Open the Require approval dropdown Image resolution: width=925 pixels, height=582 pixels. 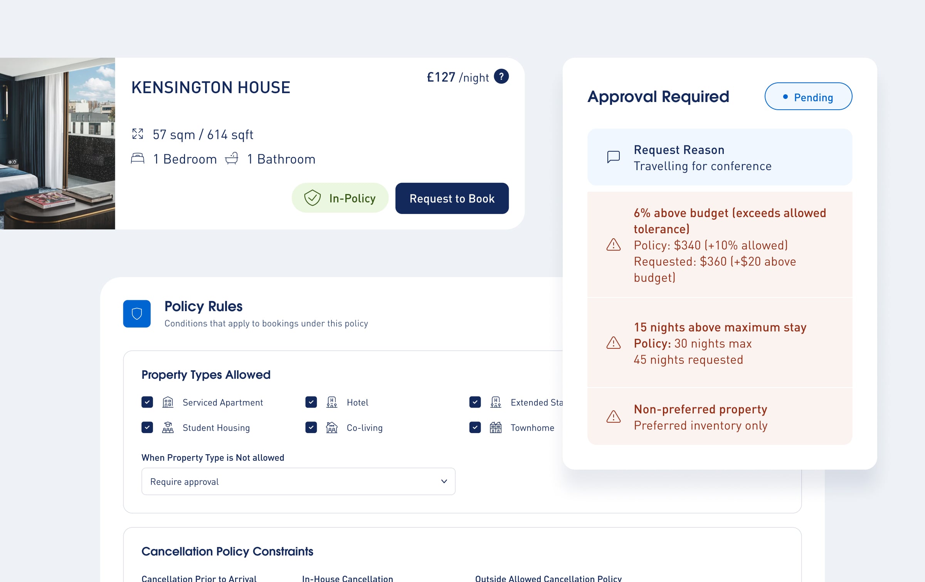pos(298,482)
